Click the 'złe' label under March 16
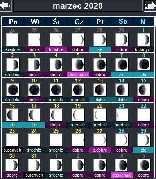The image size is (156, 179). click(x=13, y=125)
